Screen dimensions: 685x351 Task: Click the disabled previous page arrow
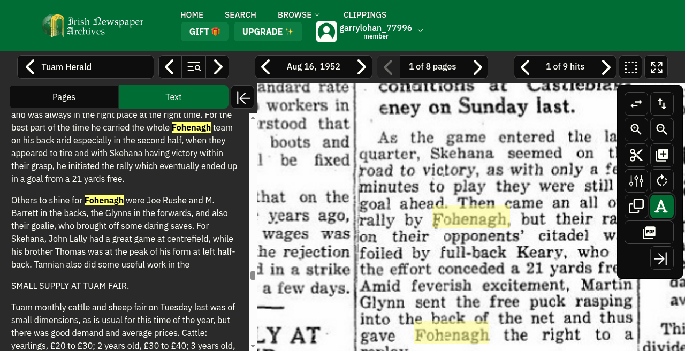click(389, 67)
